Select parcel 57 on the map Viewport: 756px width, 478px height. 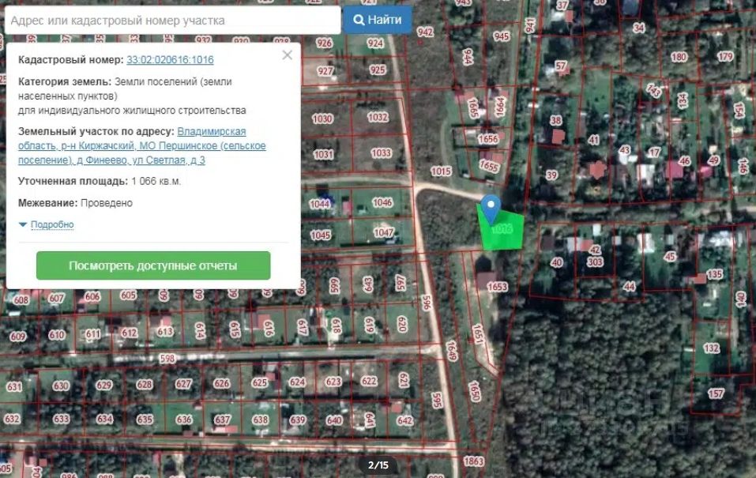coord(560,66)
